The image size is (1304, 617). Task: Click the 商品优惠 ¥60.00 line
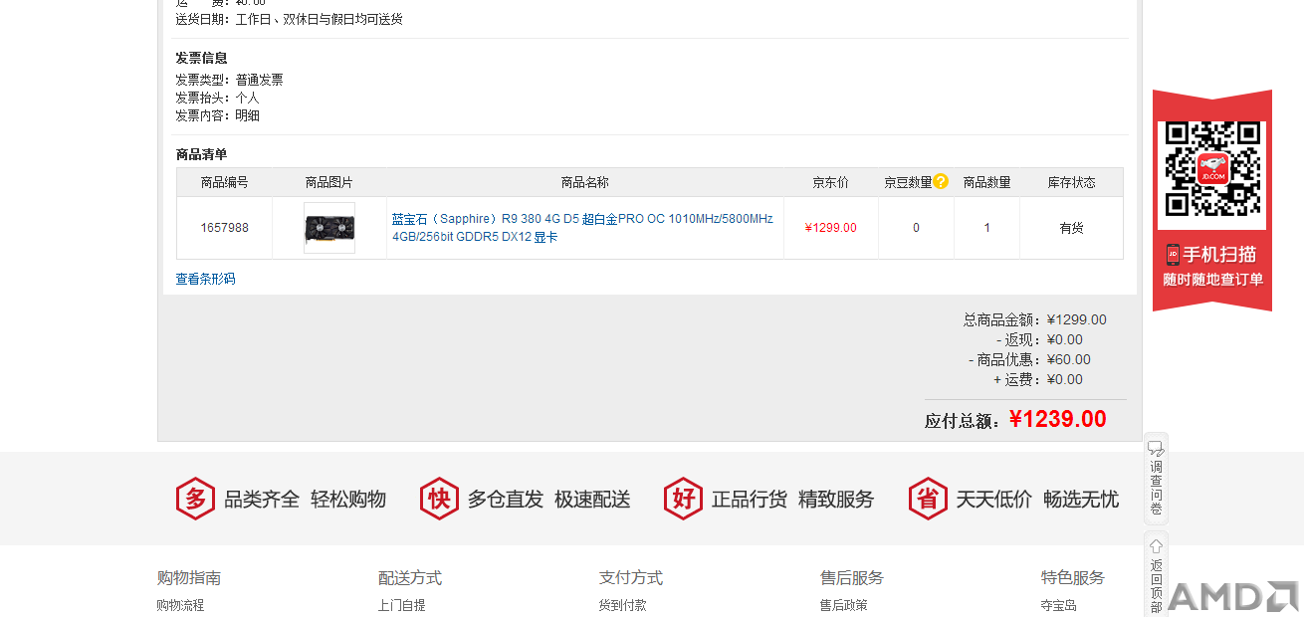coord(1029,359)
